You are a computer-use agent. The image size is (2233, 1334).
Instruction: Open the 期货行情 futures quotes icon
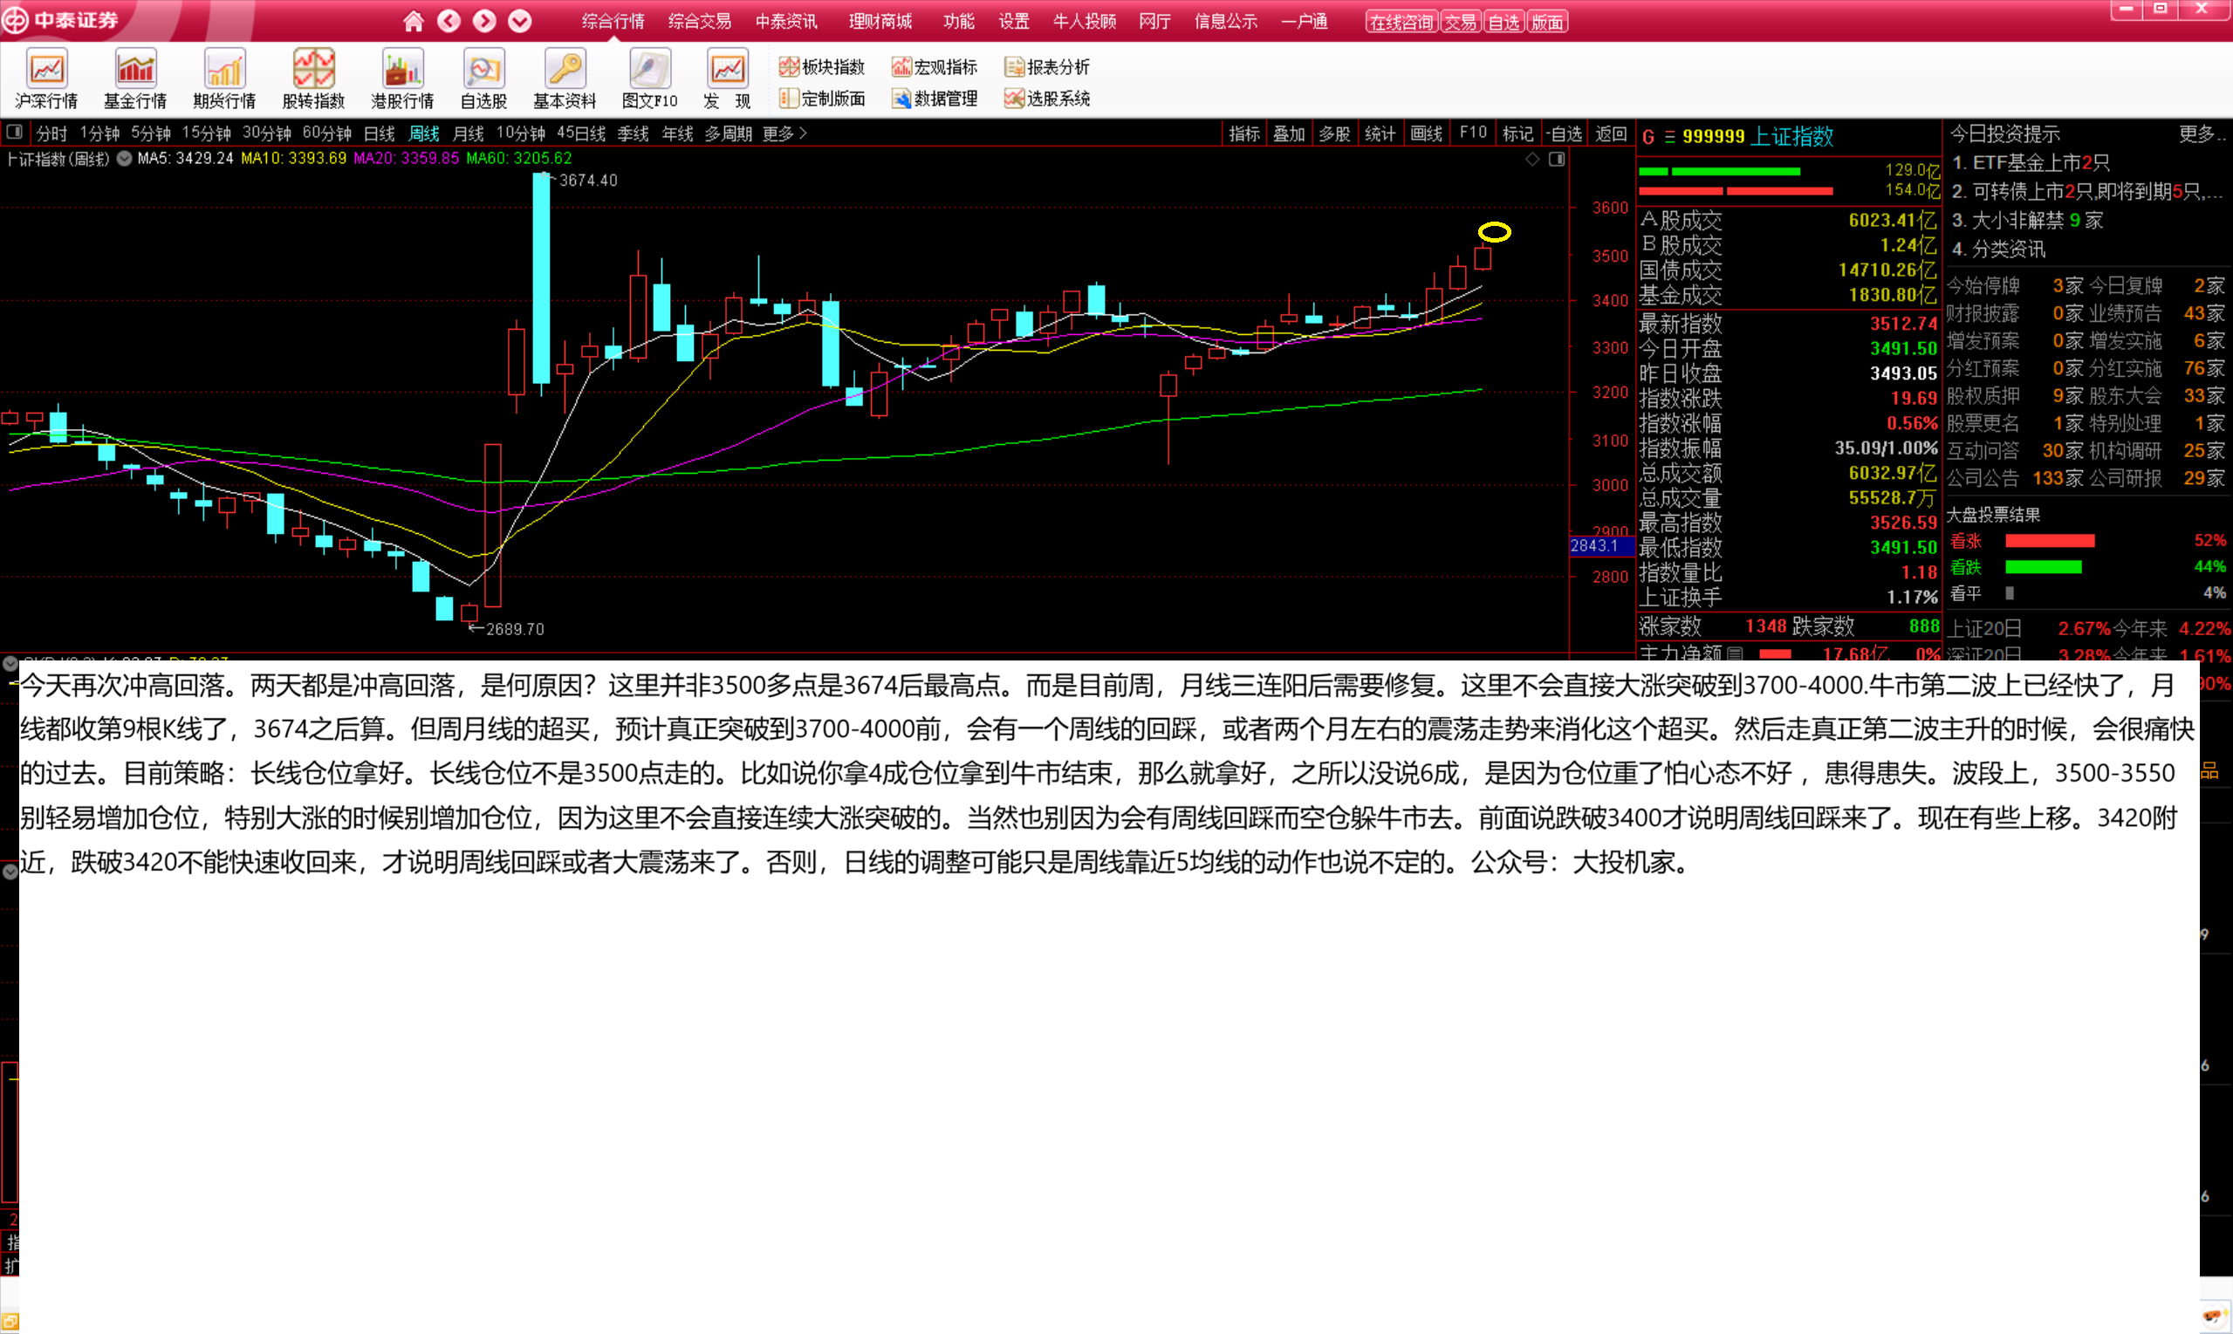click(x=225, y=79)
